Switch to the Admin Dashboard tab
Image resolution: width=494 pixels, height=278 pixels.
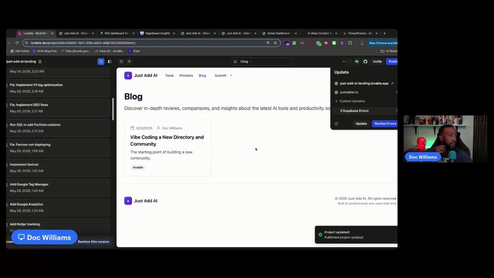click(x=278, y=33)
